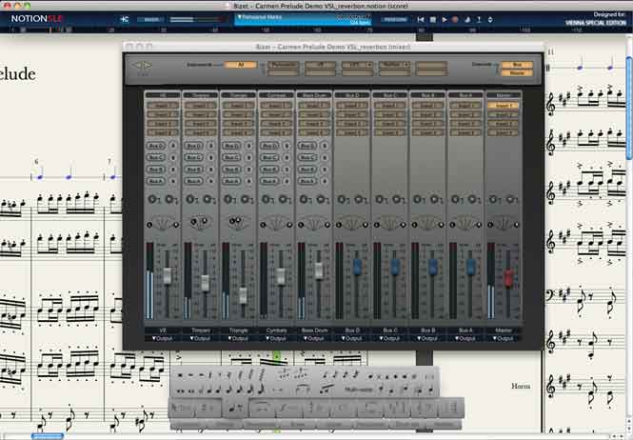Toggle the Bus D send on the VE strip
Screen dimensions: 633x440
[156, 146]
